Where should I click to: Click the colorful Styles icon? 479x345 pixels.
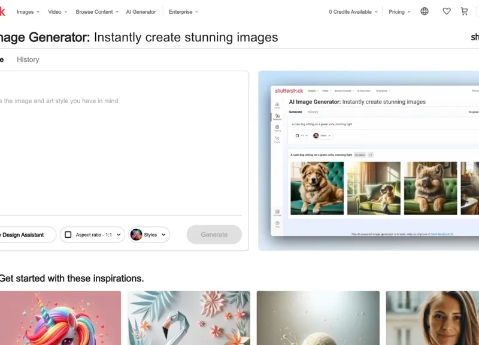[137, 235]
